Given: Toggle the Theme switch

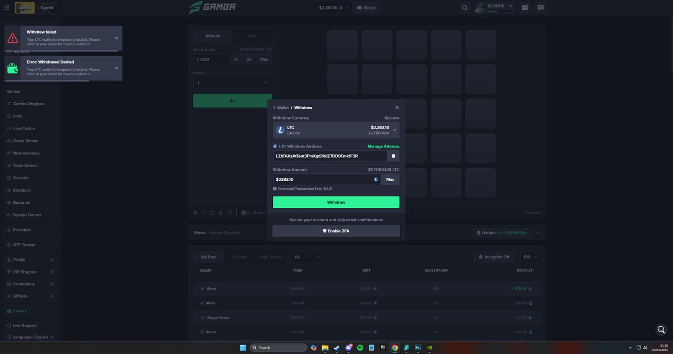Looking at the screenshot, I should point(245,213).
